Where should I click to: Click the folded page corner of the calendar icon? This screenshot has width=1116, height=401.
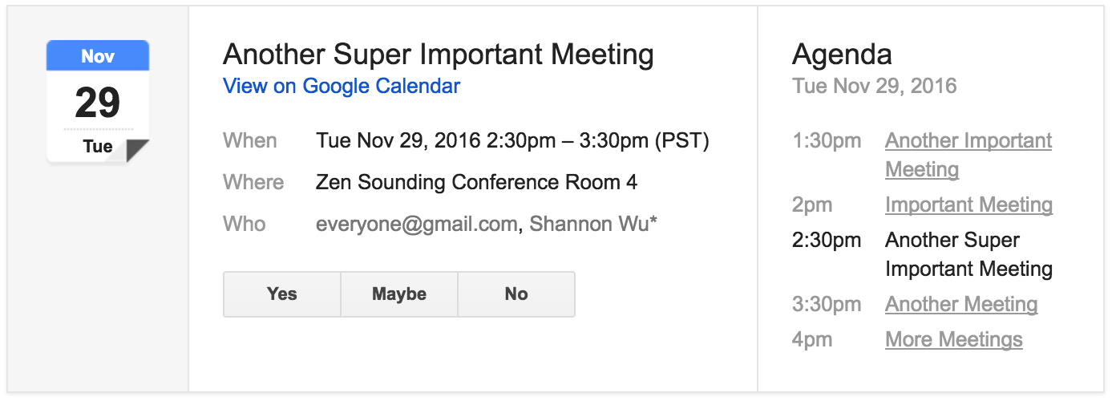(x=138, y=151)
